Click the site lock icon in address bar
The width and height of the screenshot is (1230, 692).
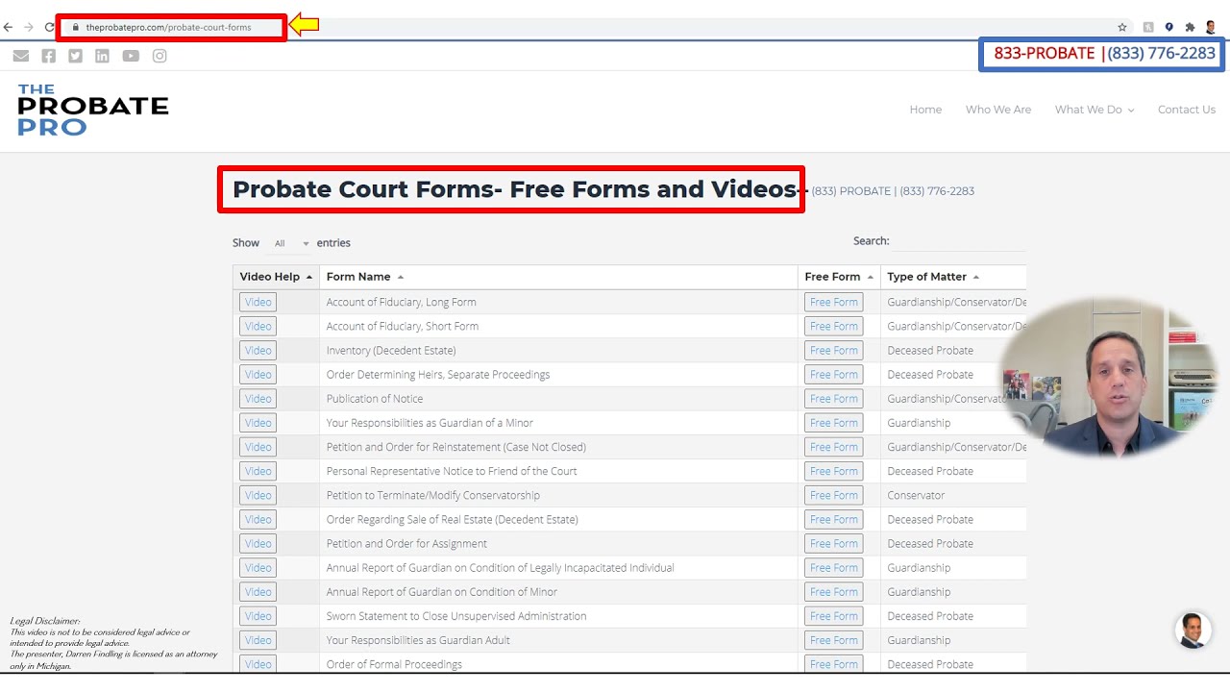click(x=75, y=27)
